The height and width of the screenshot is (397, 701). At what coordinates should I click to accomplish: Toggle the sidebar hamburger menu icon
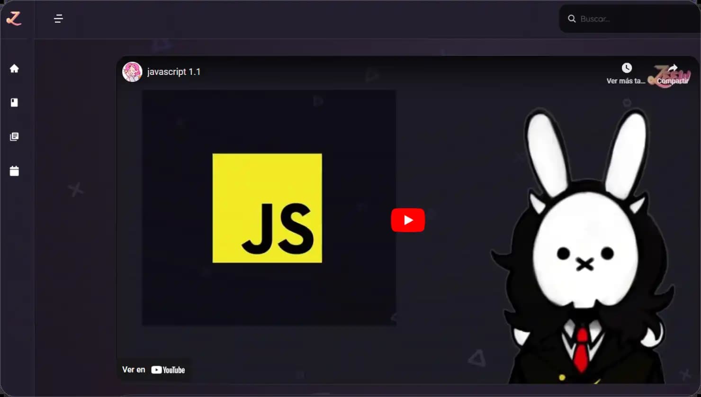click(58, 18)
